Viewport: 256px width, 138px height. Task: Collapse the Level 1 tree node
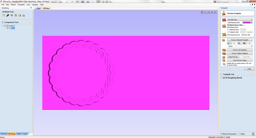(x=3, y=26)
